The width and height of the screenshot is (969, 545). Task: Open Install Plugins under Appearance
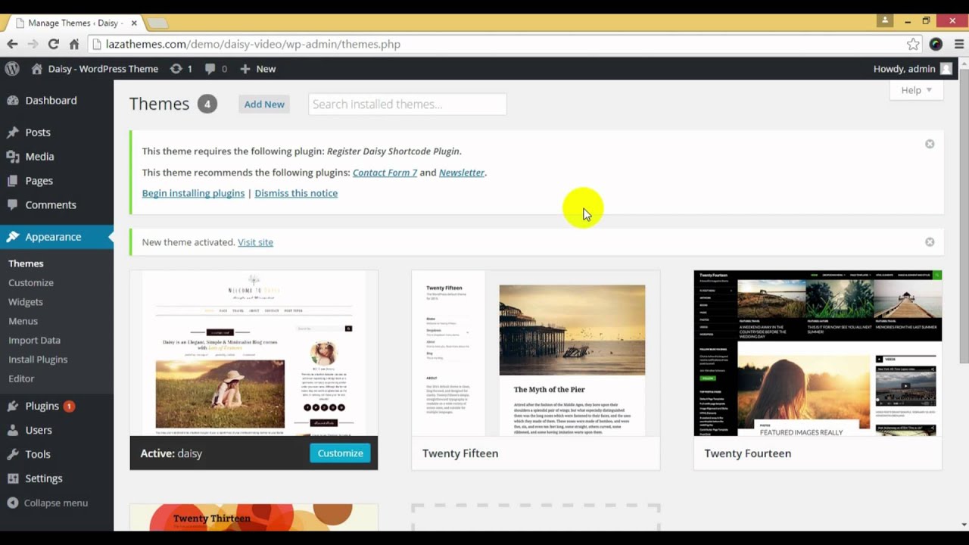pos(38,360)
